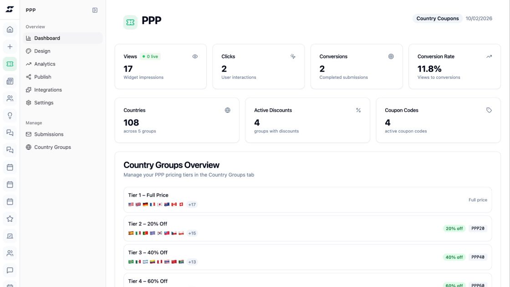Collapse the PPP sidebar panel
The width and height of the screenshot is (510, 287).
(x=95, y=10)
